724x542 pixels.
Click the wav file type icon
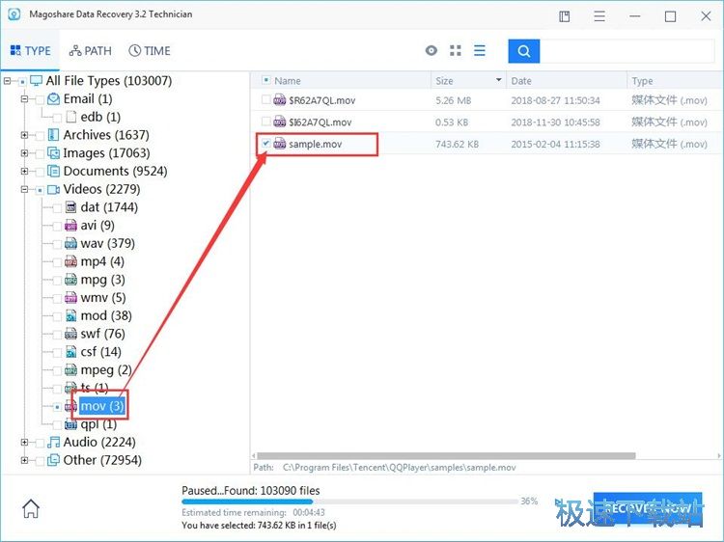(x=70, y=243)
